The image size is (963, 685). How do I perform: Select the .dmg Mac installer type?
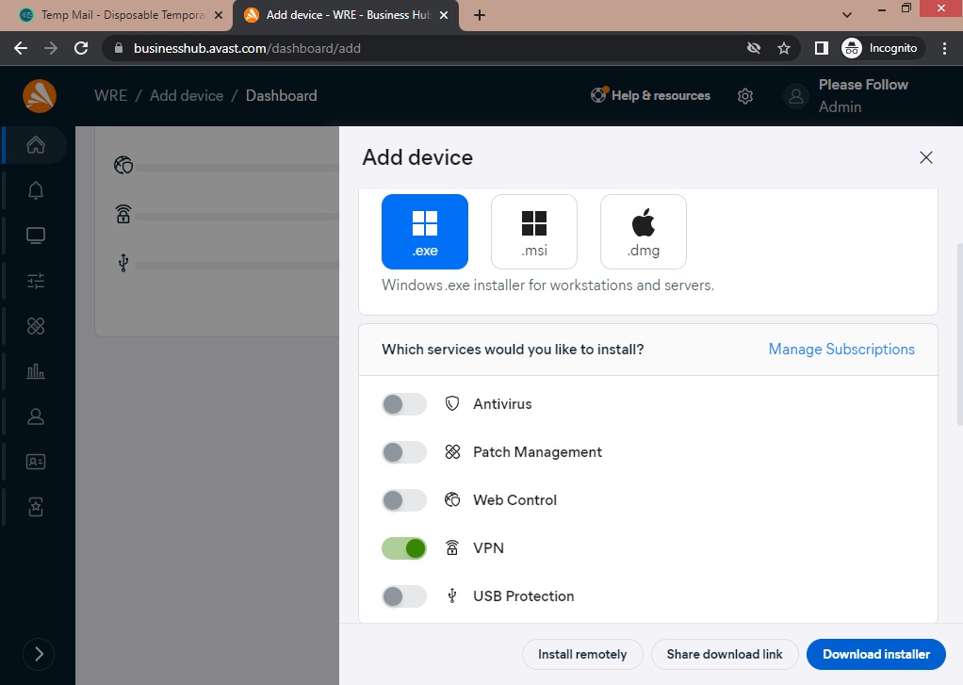coord(644,232)
